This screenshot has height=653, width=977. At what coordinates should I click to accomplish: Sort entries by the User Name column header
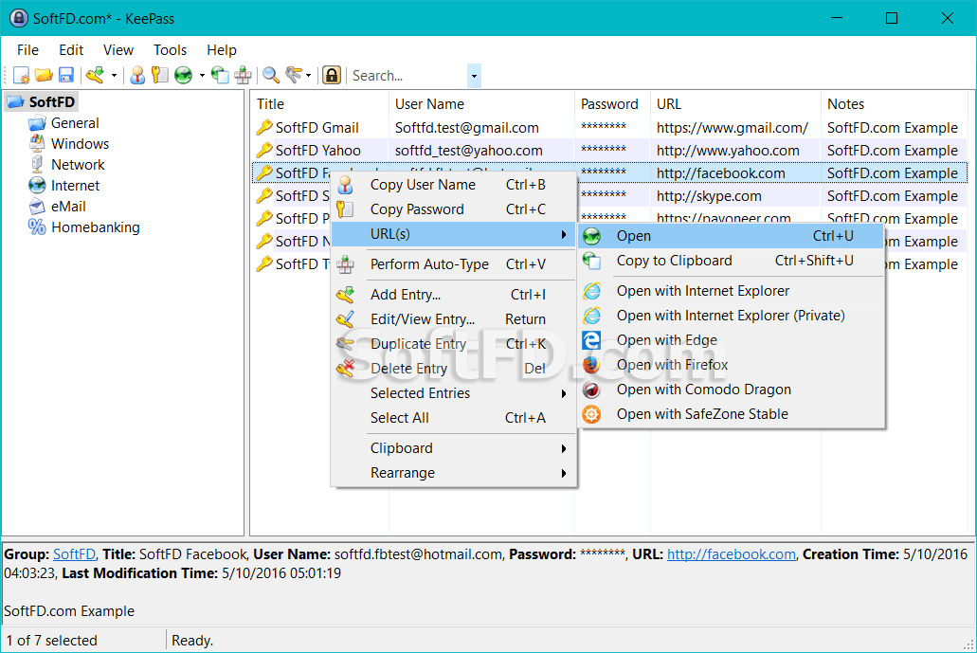click(481, 104)
